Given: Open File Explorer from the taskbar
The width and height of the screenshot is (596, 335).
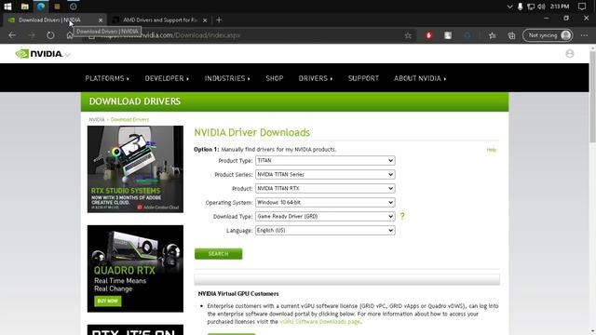Looking at the screenshot, I should point(25,7).
